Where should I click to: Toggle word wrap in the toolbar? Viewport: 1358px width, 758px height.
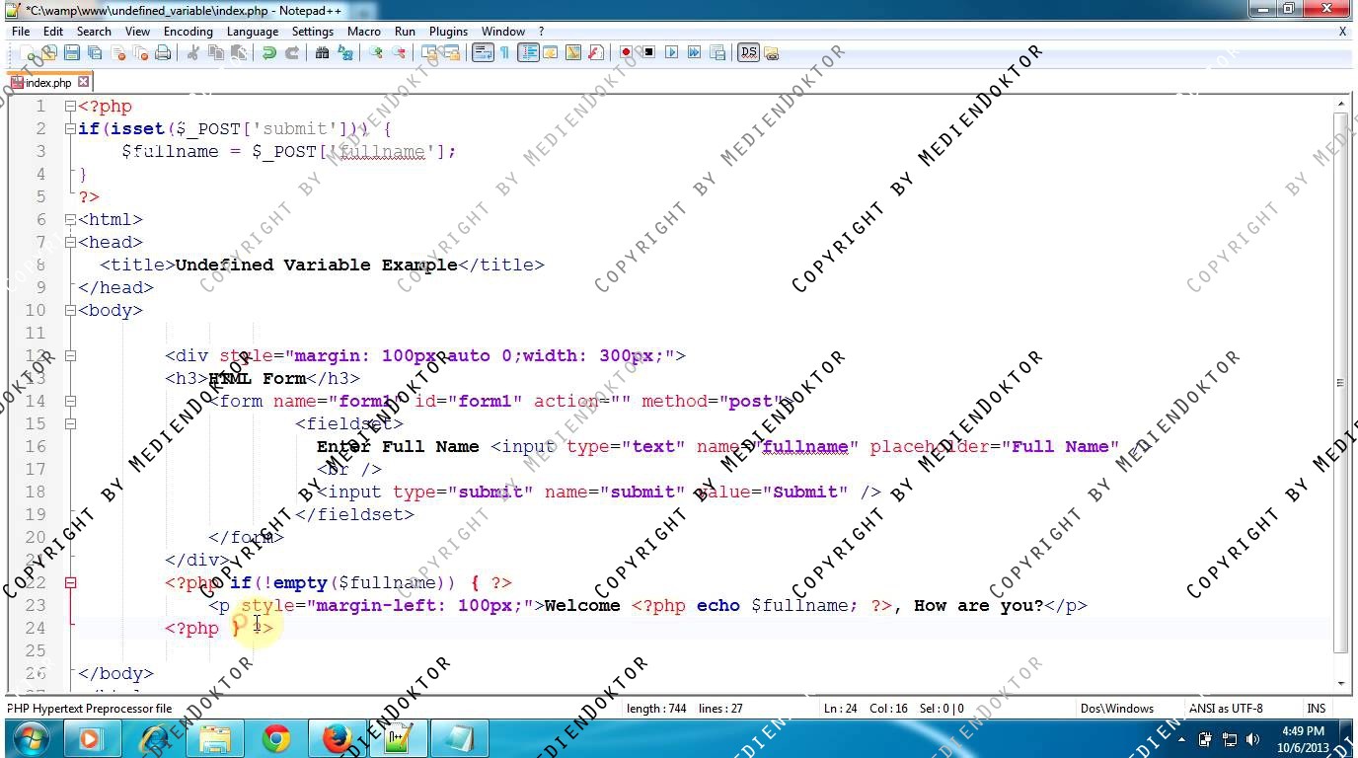[482, 53]
